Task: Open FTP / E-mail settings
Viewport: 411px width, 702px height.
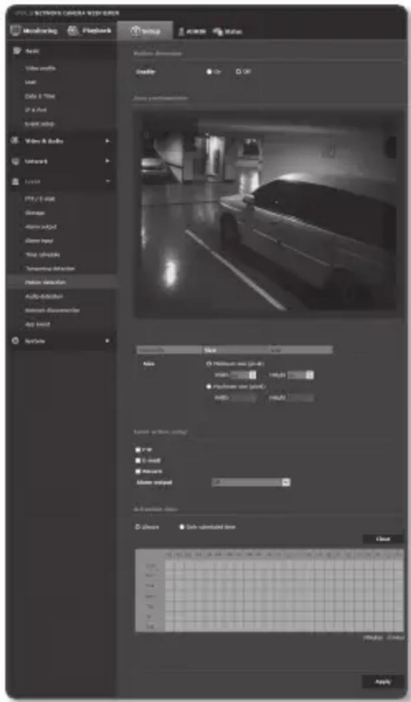Action: (x=39, y=199)
